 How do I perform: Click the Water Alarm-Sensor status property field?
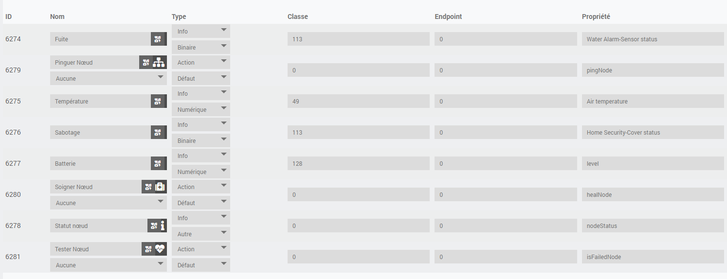[653, 39]
